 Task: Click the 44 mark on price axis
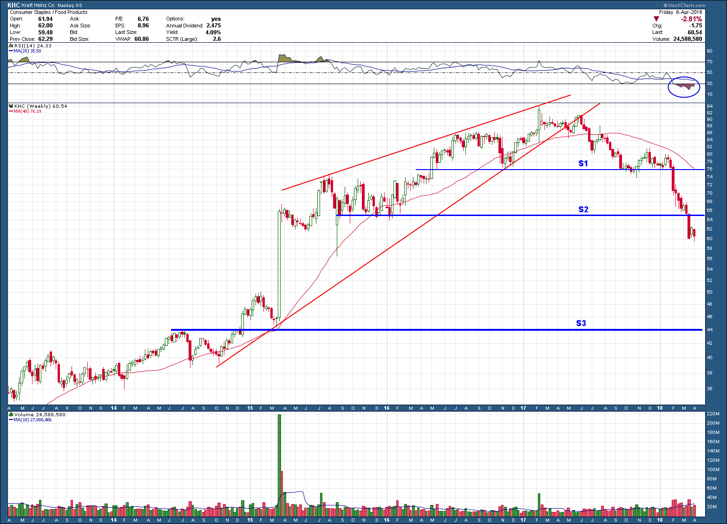coord(709,329)
